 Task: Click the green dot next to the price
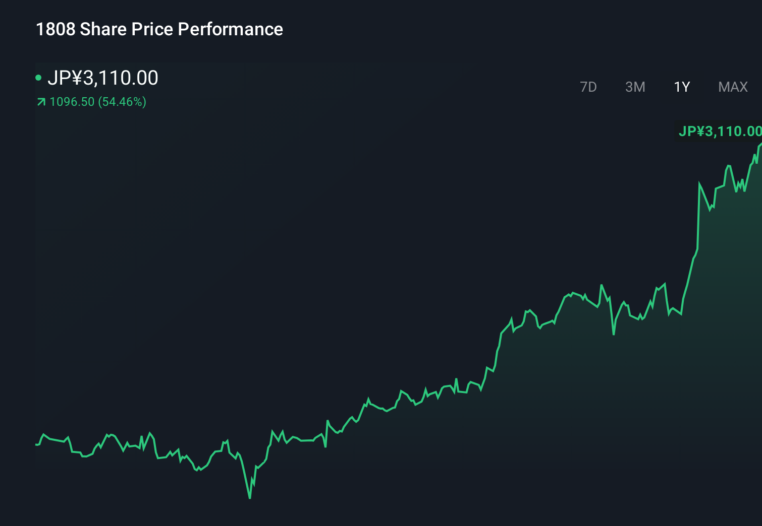tap(39, 78)
